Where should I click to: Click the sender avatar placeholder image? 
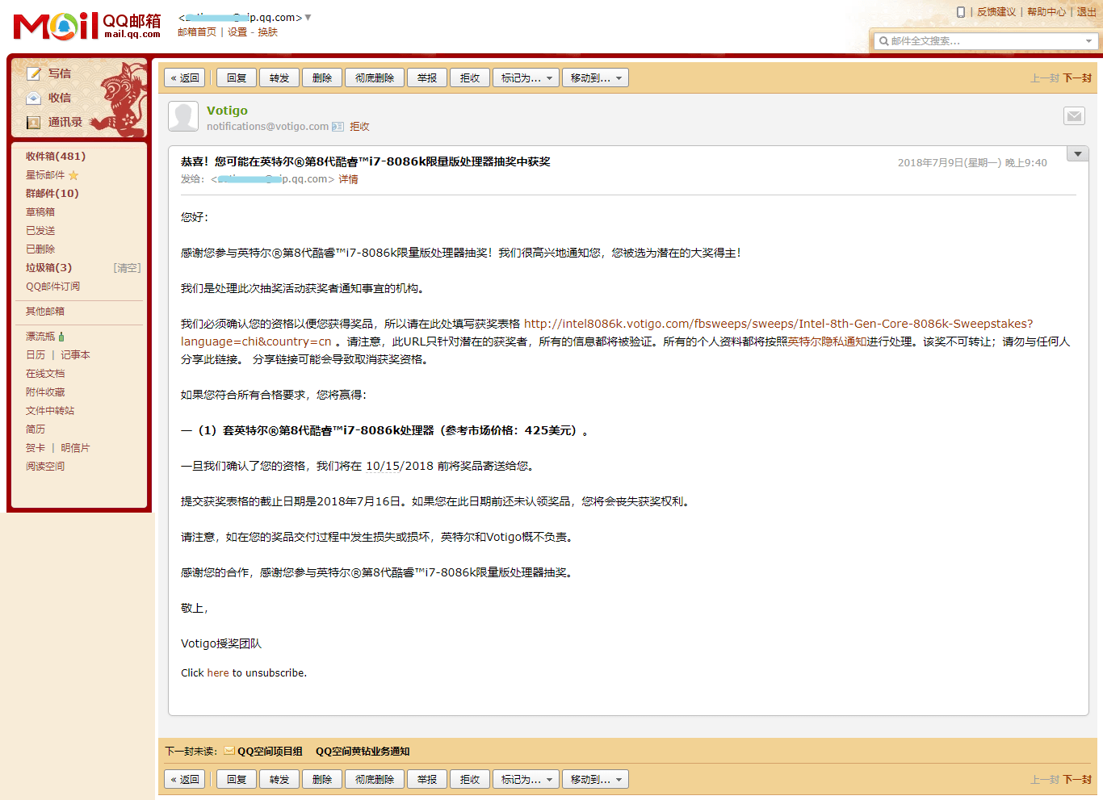tap(183, 117)
